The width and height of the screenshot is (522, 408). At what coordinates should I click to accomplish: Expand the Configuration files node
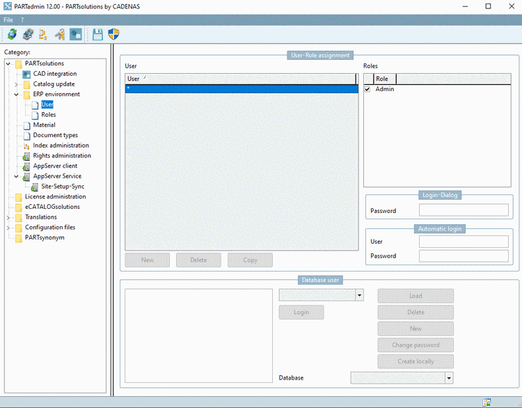(x=8, y=228)
